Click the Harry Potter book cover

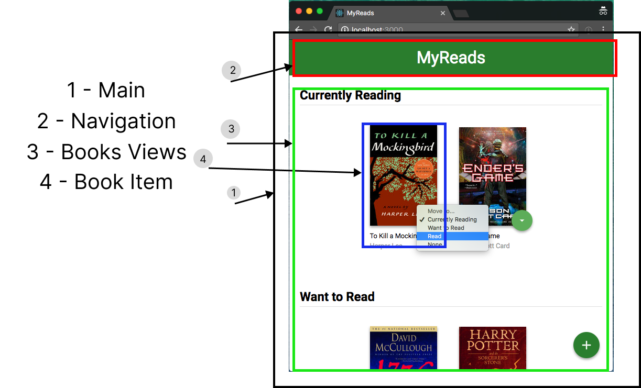tap(493, 348)
